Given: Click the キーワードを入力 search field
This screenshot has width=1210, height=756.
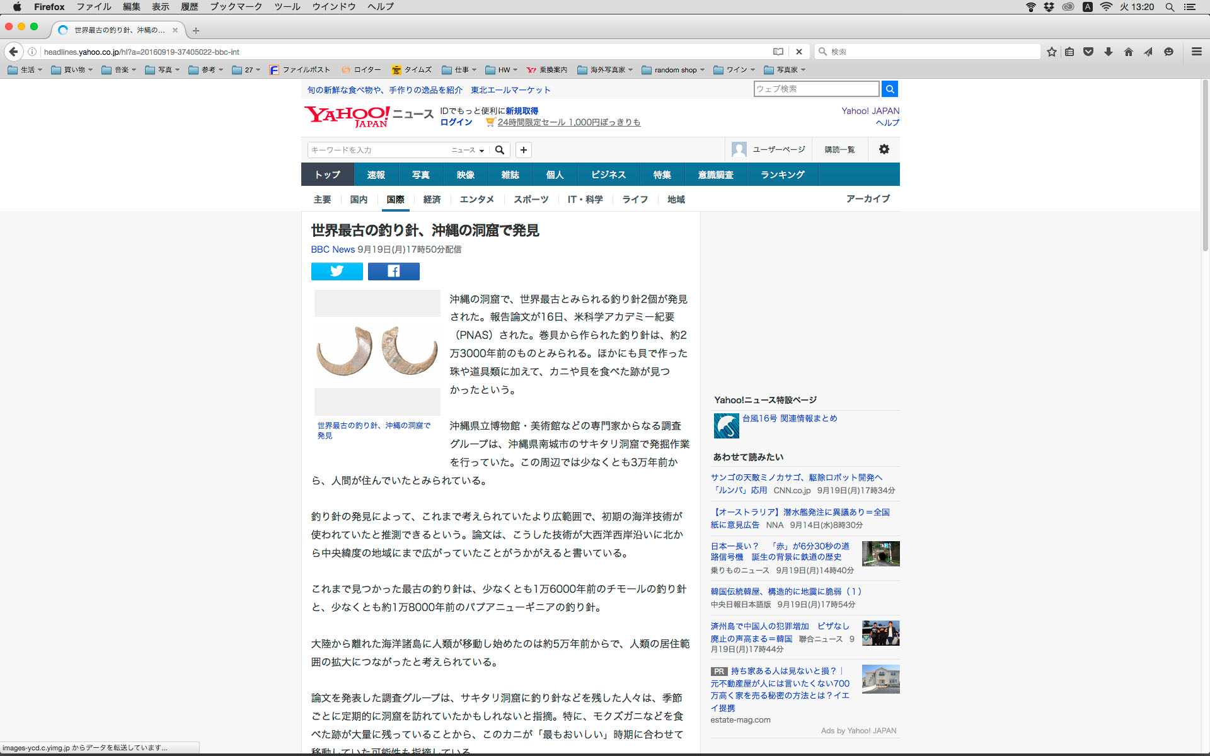Looking at the screenshot, I should (378, 150).
